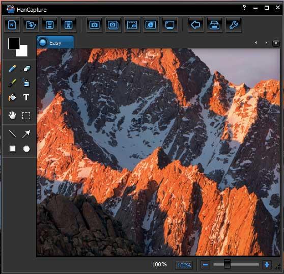The image size is (284, 274).
Task: Select the Paint bucket fill tool
Action: tap(12, 98)
